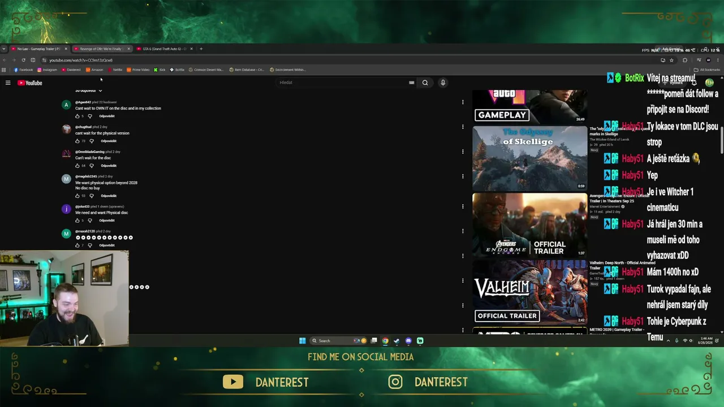Screen dimensions: 724x407
Task: Open the on-screen keyboard icon in search box
Action: (x=411, y=83)
